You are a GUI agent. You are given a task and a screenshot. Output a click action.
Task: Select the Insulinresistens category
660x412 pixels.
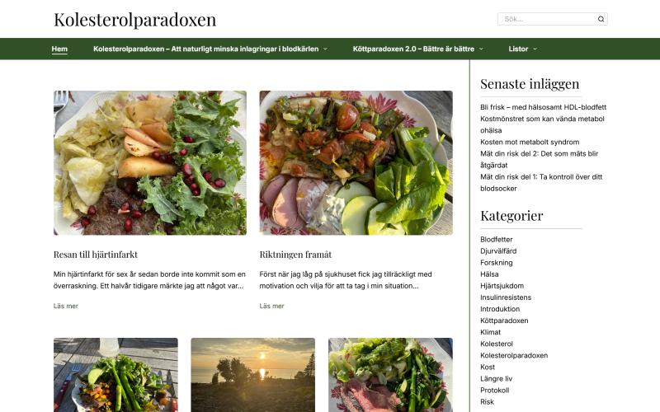pos(506,297)
